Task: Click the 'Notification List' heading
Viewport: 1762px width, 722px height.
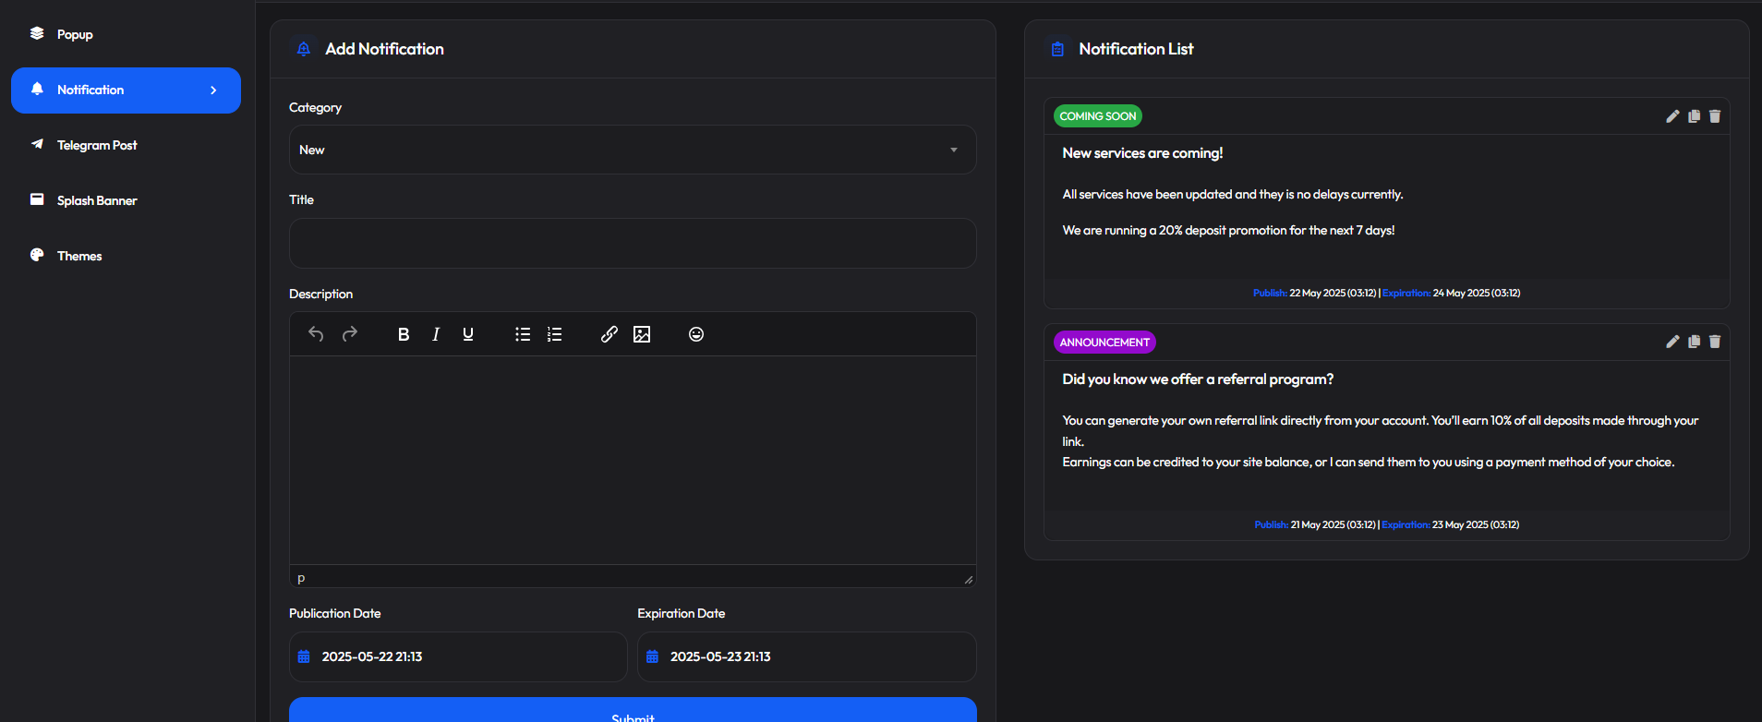Action: [1136, 49]
